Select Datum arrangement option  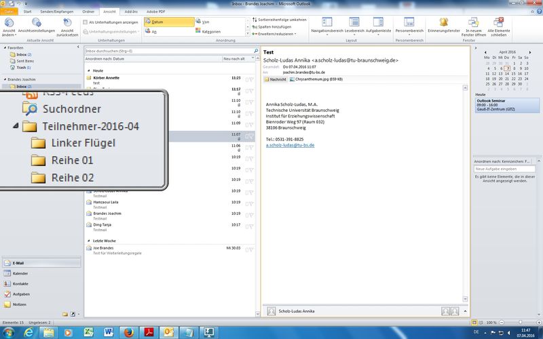pos(158,22)
